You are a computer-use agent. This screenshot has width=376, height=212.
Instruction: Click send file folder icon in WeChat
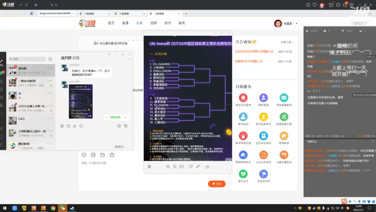[x=68, y=126]
